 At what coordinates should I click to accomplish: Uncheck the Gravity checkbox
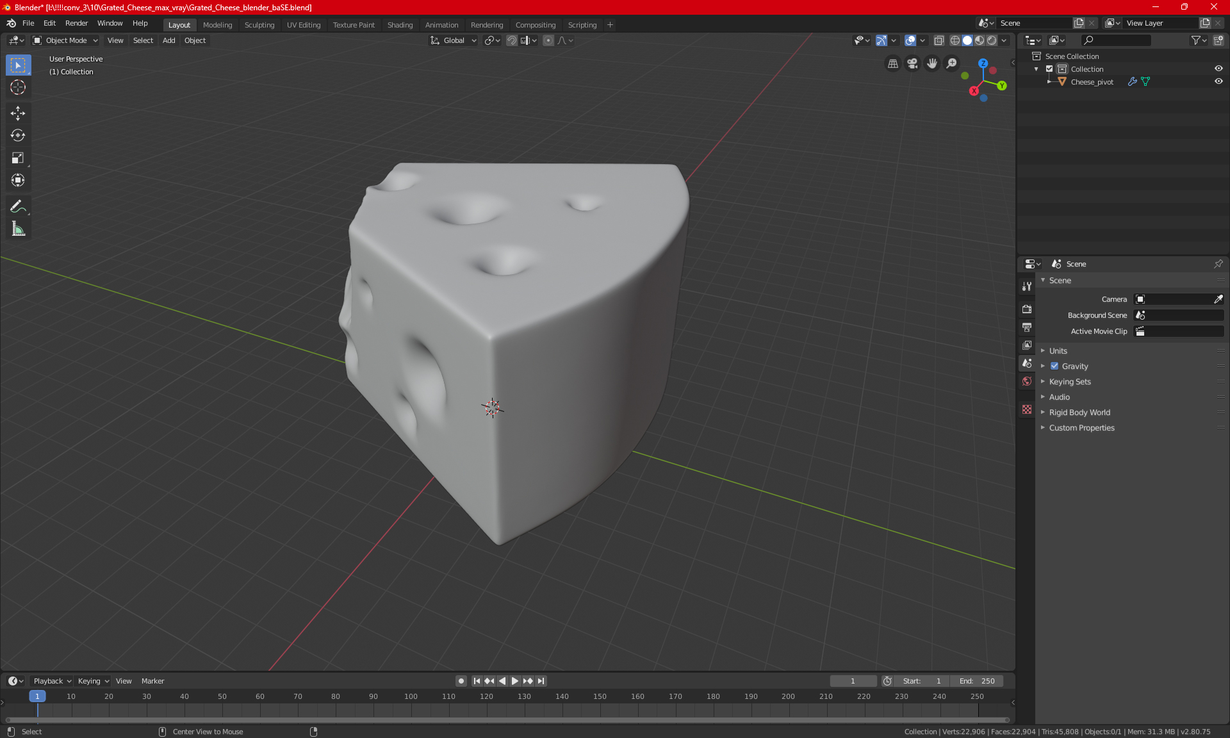[1054, 366]
